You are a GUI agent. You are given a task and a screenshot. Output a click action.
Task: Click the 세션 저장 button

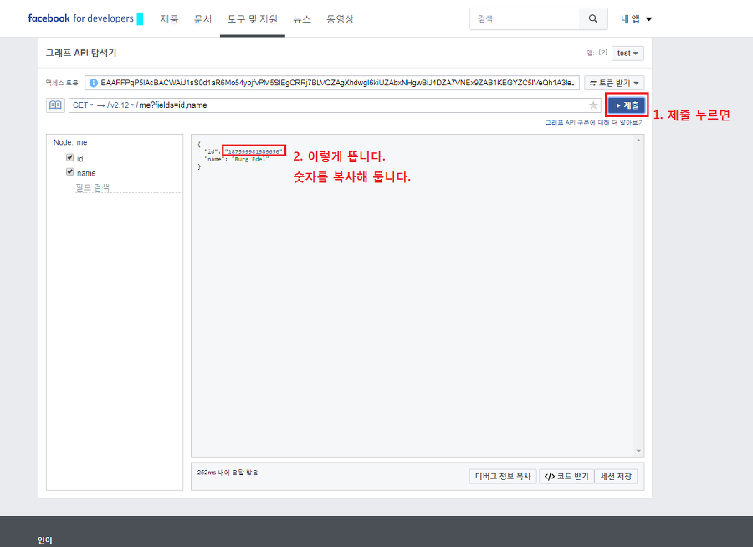tap(616, 477)
